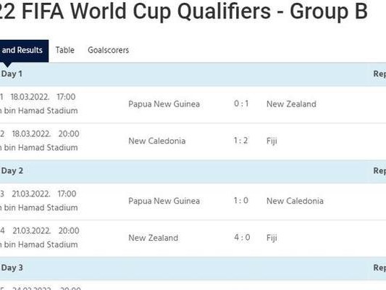The height and width of the screenshot is (290, 386).
Task: Click Fiji in the 1:2 match
Action: click(272, 141)
